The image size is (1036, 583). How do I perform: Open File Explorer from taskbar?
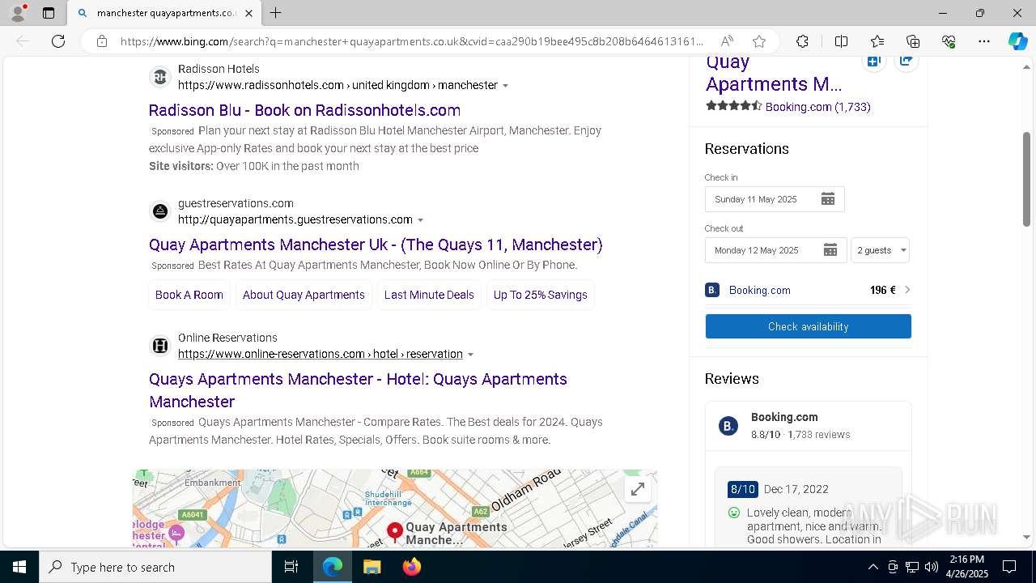click(x=372, y=567)
